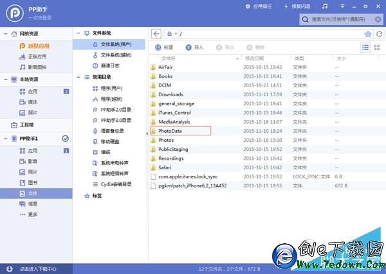Open Cydia安装目录
This screenshot has height=274, width=386.
[x=112, y=184]
